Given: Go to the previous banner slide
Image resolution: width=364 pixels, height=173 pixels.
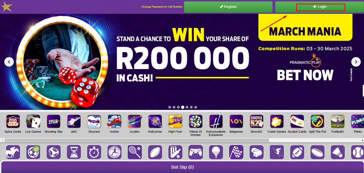Looking at the screenshot, I should click(9, 62).
